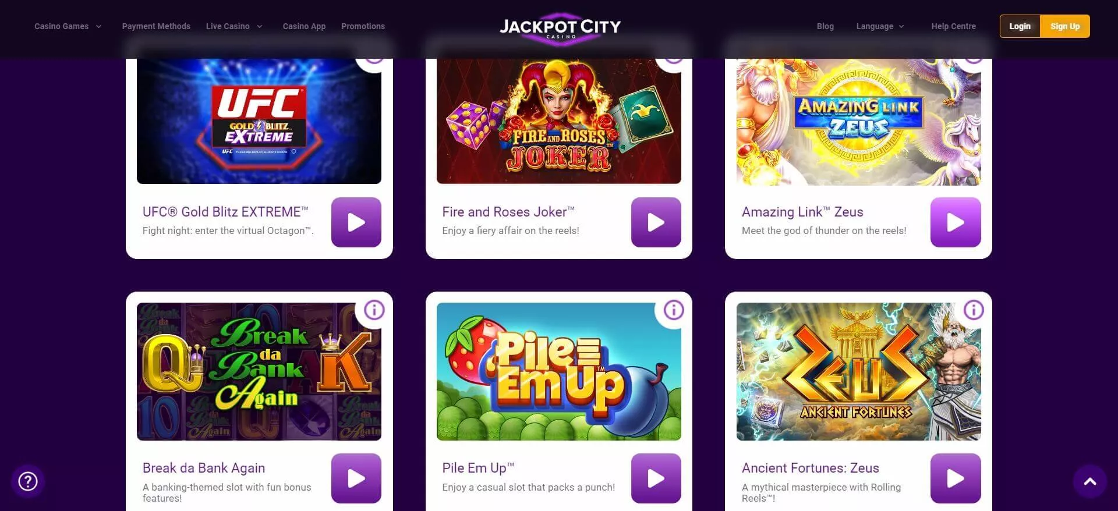This screenshot has width=1118, height=511.
Task: Open the help question mark bubble
Action: coord(28,481)
